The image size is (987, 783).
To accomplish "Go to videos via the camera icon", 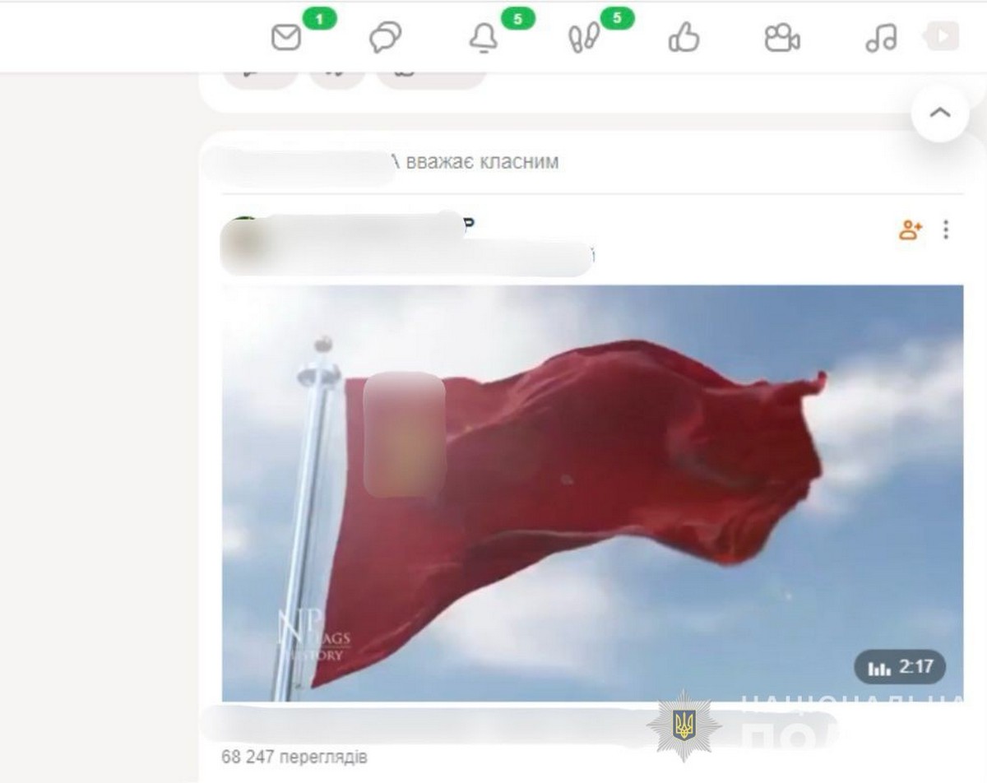I will pos(781,38).
